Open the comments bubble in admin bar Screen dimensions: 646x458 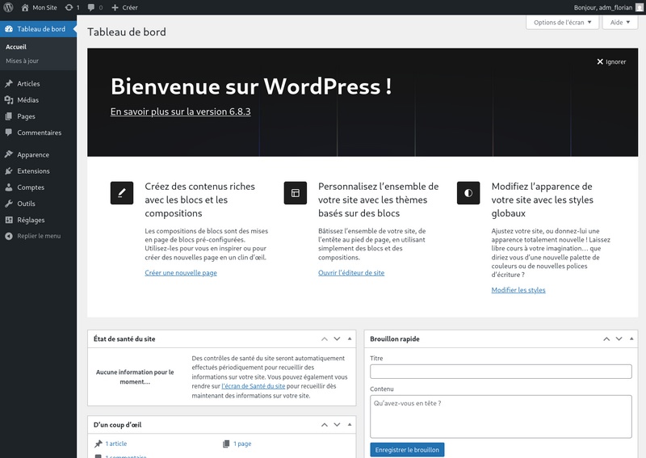(x=95, y=7)
